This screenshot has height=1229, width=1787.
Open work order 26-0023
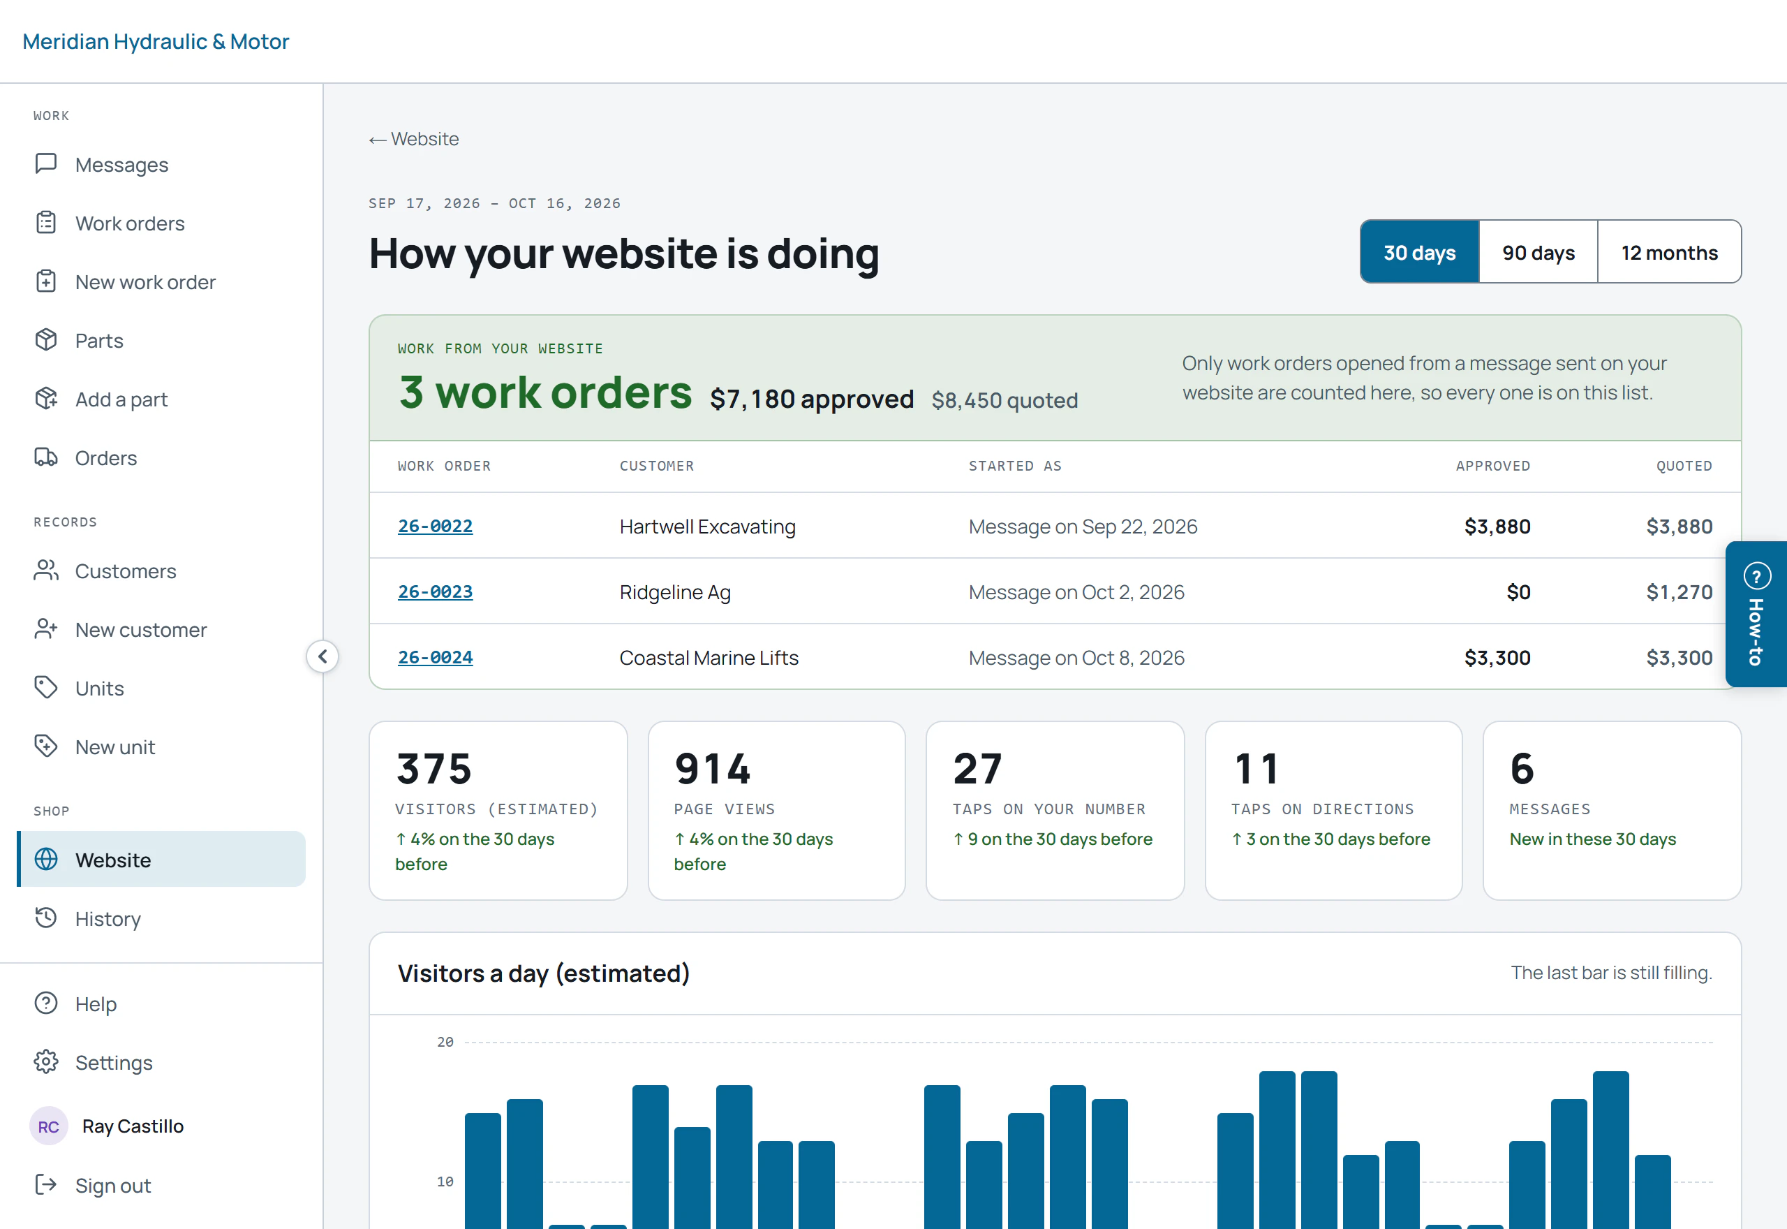(x=435, y=591)
